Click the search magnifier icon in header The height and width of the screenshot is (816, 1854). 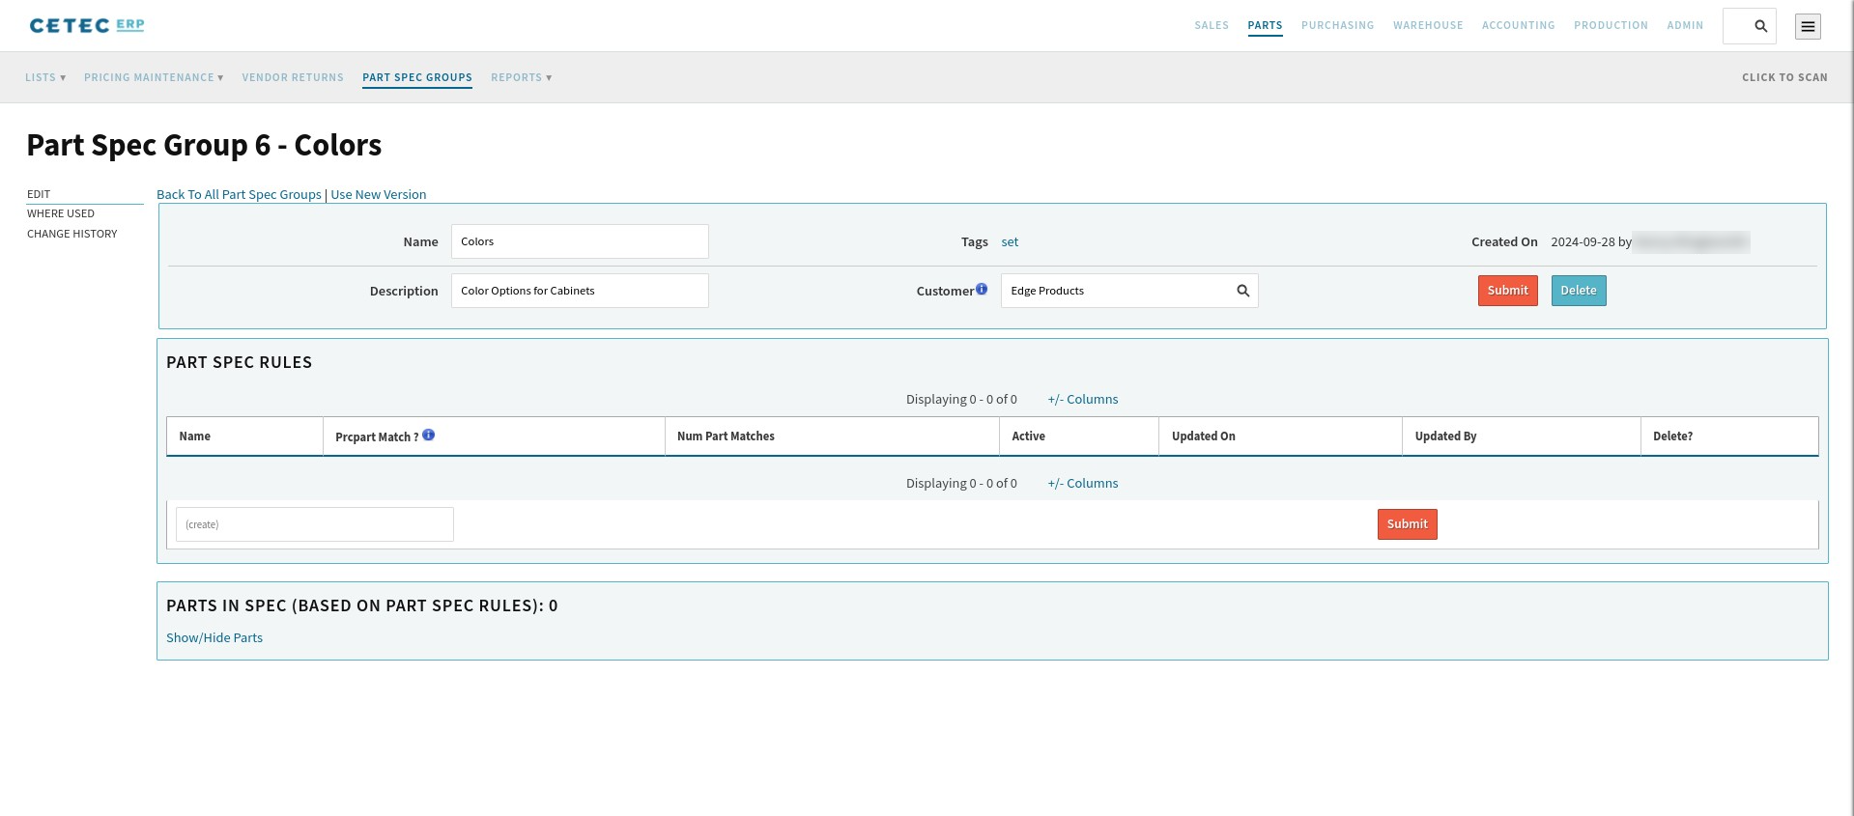[x=1760, y=26]
